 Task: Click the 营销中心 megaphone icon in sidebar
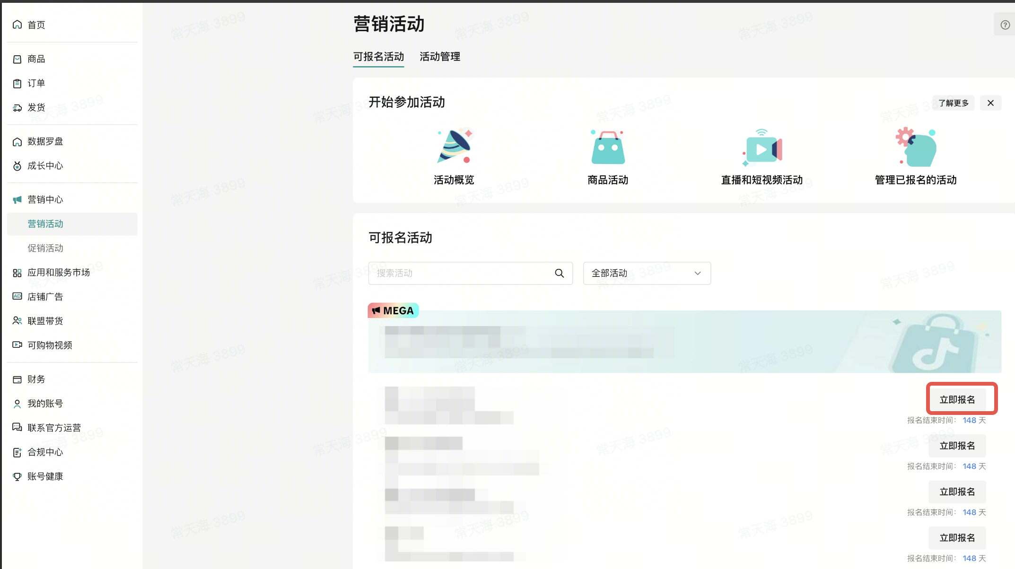[x=17, y=199]
